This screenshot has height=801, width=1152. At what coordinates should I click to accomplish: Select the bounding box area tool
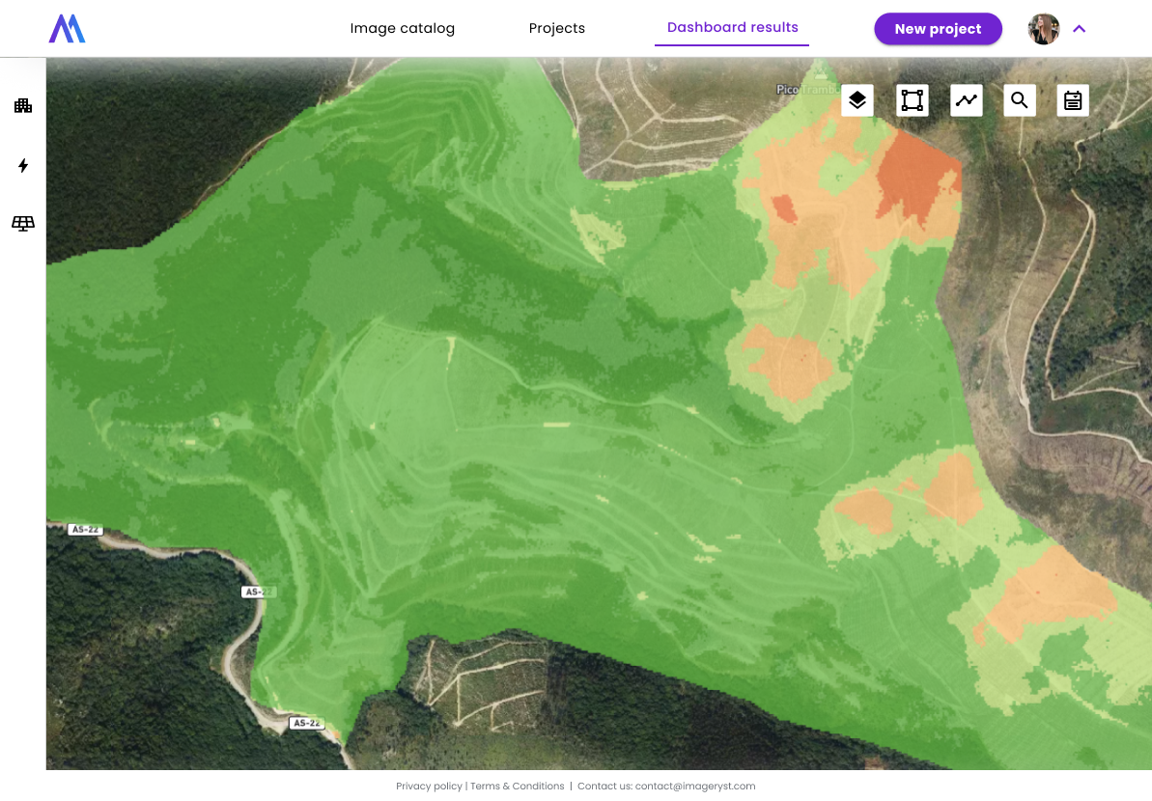coord(913,100)
